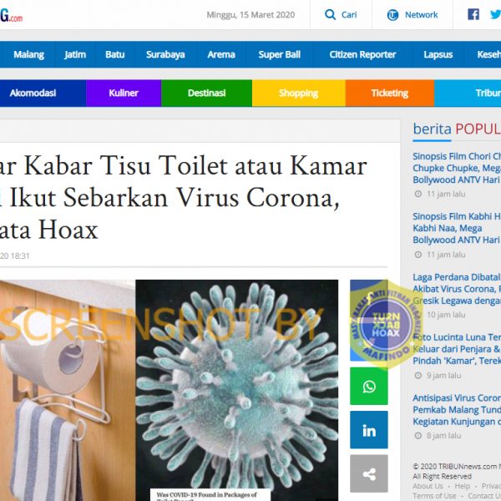Share article via blue LinkedIn button
Screen dimensions: 501x501
pyautogui.click(x=369, y=430)
